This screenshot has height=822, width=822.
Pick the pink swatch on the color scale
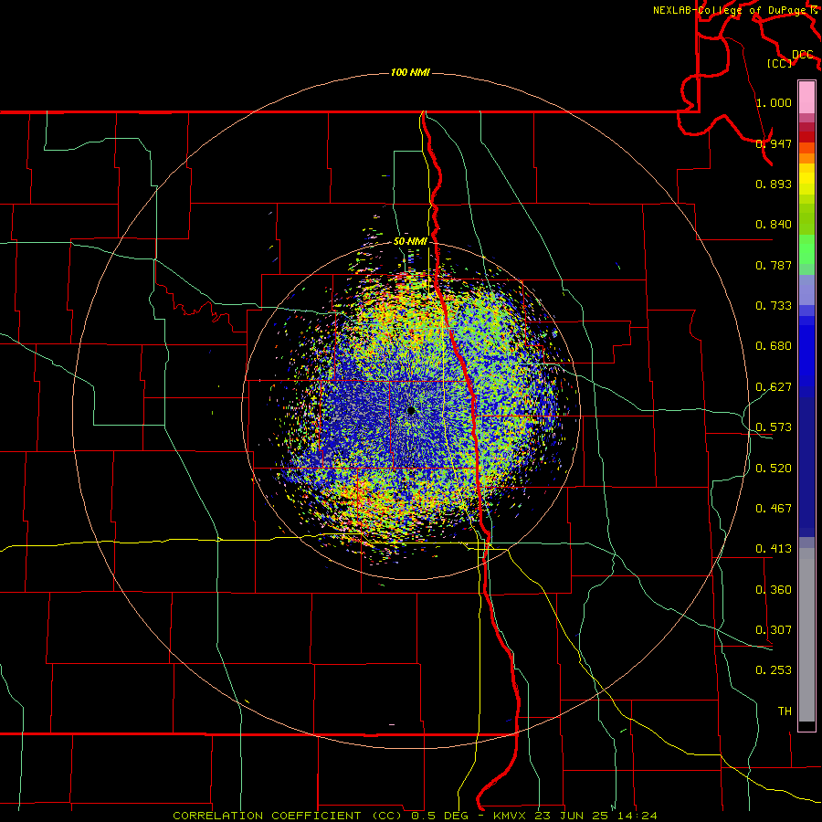click(806, 98)
